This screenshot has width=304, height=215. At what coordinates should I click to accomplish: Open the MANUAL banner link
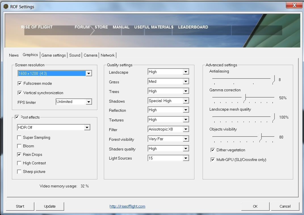point(121,27)
